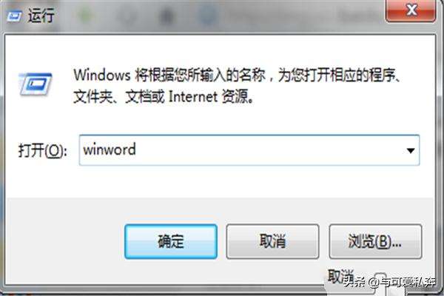Click the 运行 title text
This screenshot has height=296, width=444.
(41, 16)
